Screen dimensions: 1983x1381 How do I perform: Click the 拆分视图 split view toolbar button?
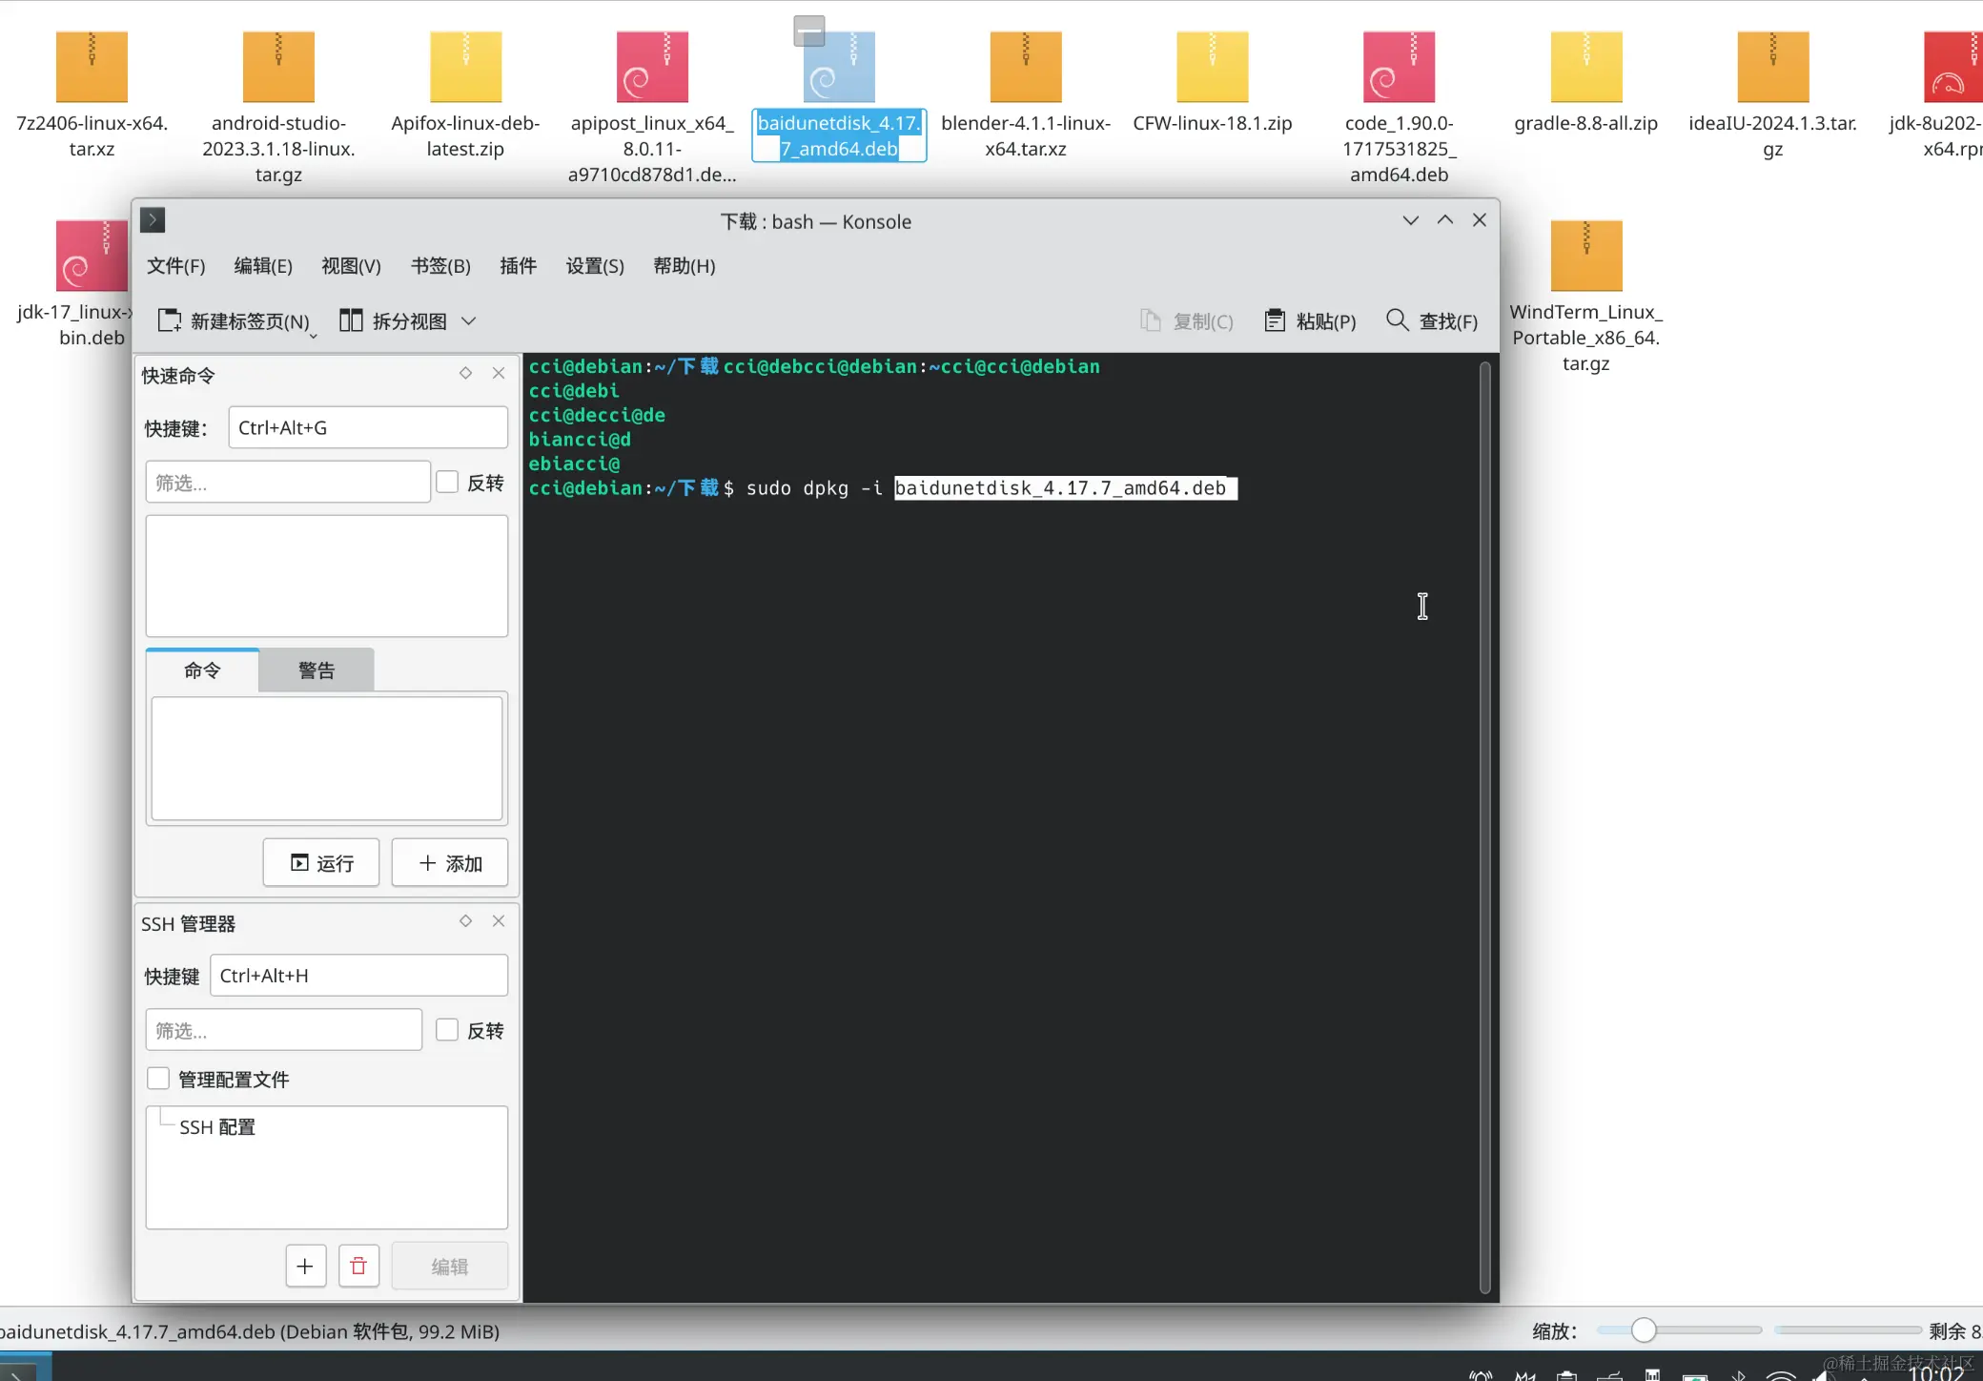point(393,321)
